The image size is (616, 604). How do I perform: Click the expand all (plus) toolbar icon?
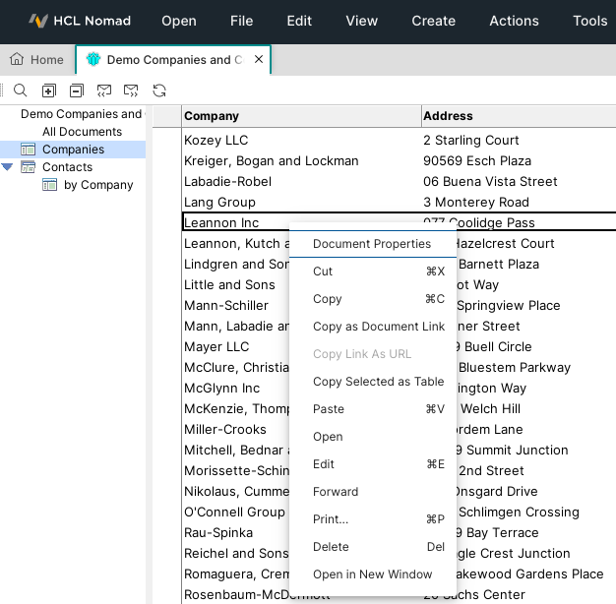coord(49,91)
